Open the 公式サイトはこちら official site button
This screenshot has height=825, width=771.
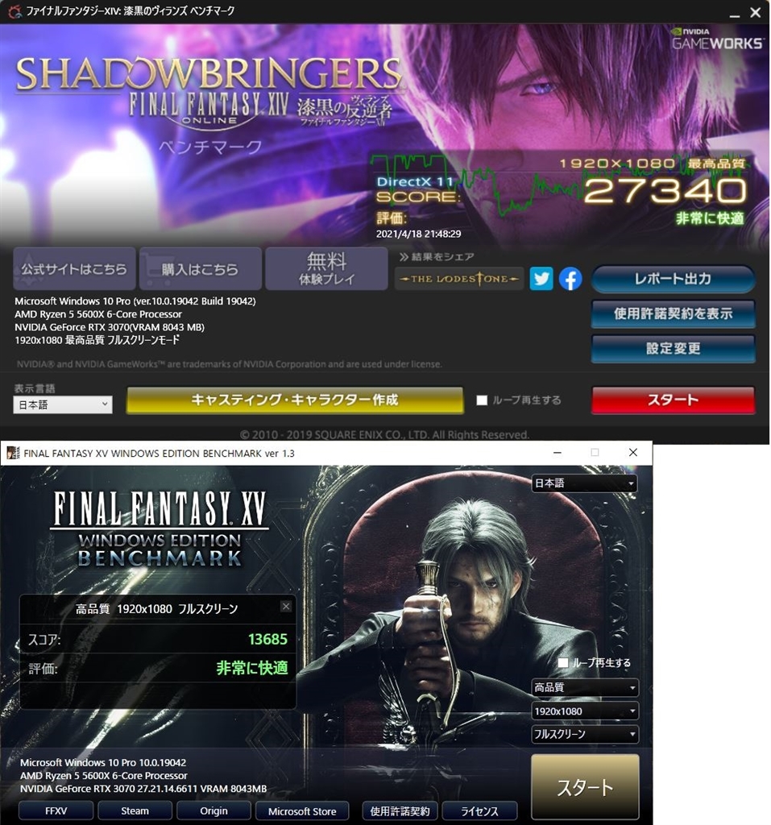(x=74, y=269)
